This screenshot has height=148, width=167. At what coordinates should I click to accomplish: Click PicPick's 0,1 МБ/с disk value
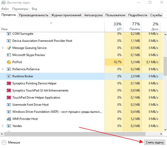point(152,62)
